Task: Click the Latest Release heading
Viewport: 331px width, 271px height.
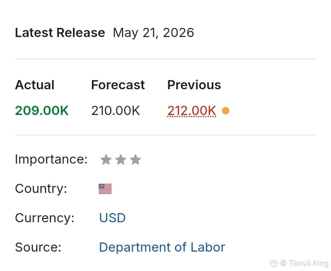Action: 60,33
